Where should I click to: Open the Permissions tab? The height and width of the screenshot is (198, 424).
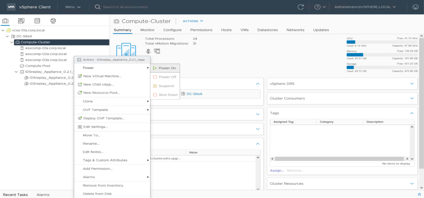pyautogui.click(x=201, y=30)
